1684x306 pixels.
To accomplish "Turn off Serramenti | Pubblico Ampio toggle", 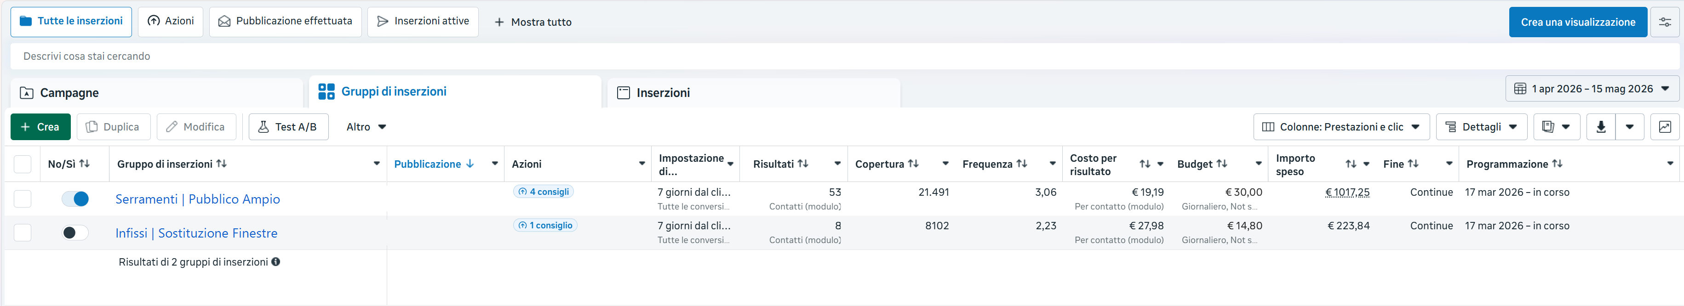I will (75, 199).
